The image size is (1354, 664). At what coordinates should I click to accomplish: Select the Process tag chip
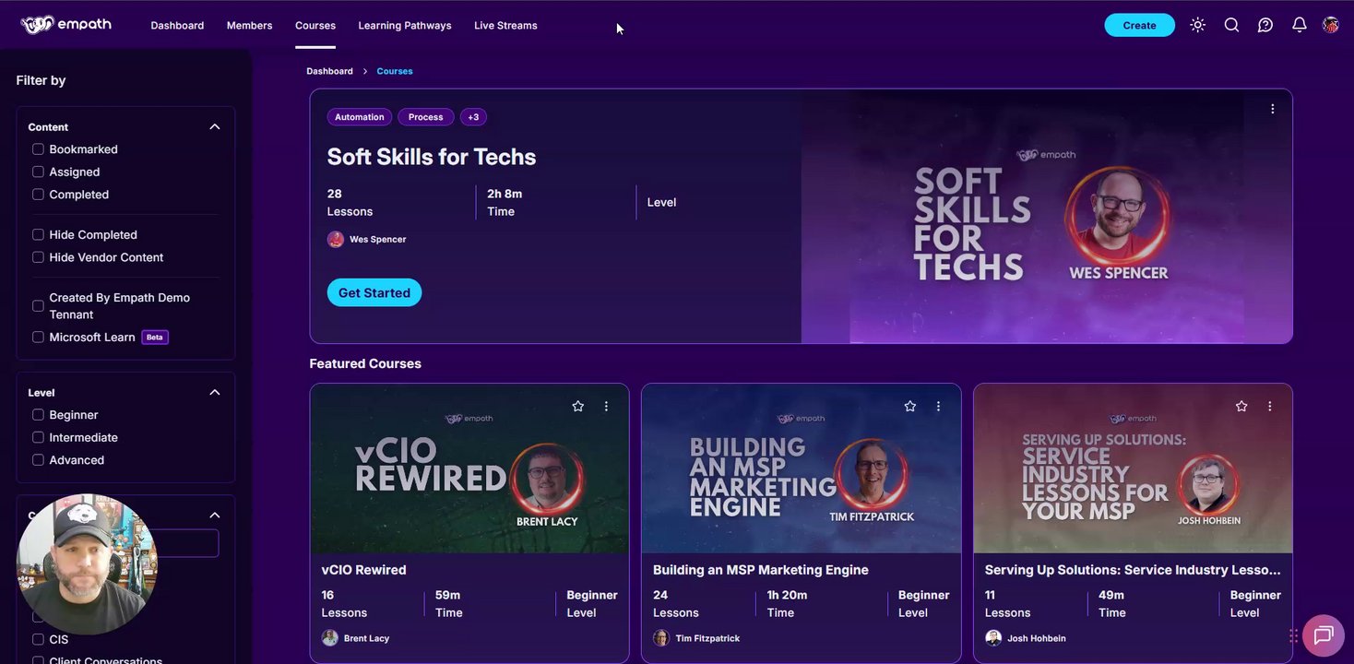click(426, 117)
